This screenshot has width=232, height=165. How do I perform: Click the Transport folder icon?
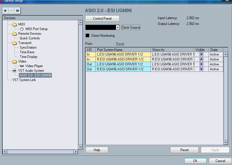[x=14, y=43]
